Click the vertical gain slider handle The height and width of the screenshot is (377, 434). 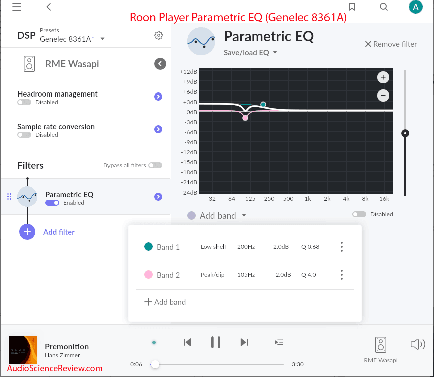(405, 133)
